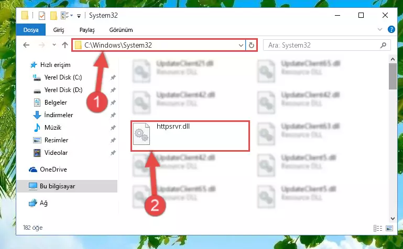Click the address bar path C:\Windows\System32
This screenshot has height=249, width=403.
coord(118,45)
